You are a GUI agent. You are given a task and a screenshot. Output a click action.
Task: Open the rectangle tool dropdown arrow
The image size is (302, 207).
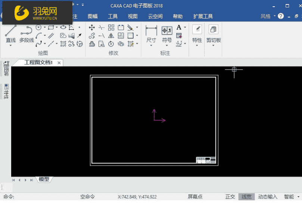57,28
